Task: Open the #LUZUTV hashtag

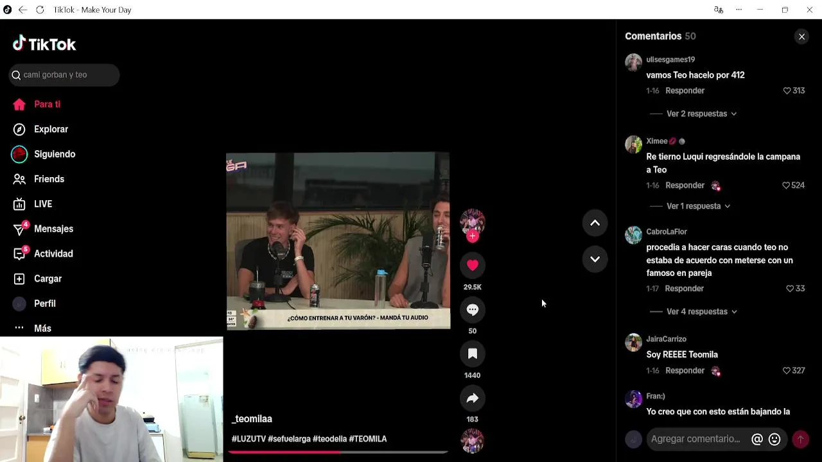Action: [x=249, y=440]
